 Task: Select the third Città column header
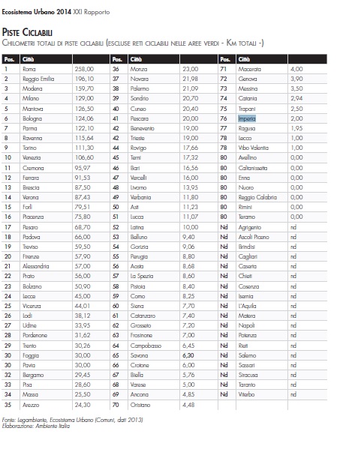[244, 59]
